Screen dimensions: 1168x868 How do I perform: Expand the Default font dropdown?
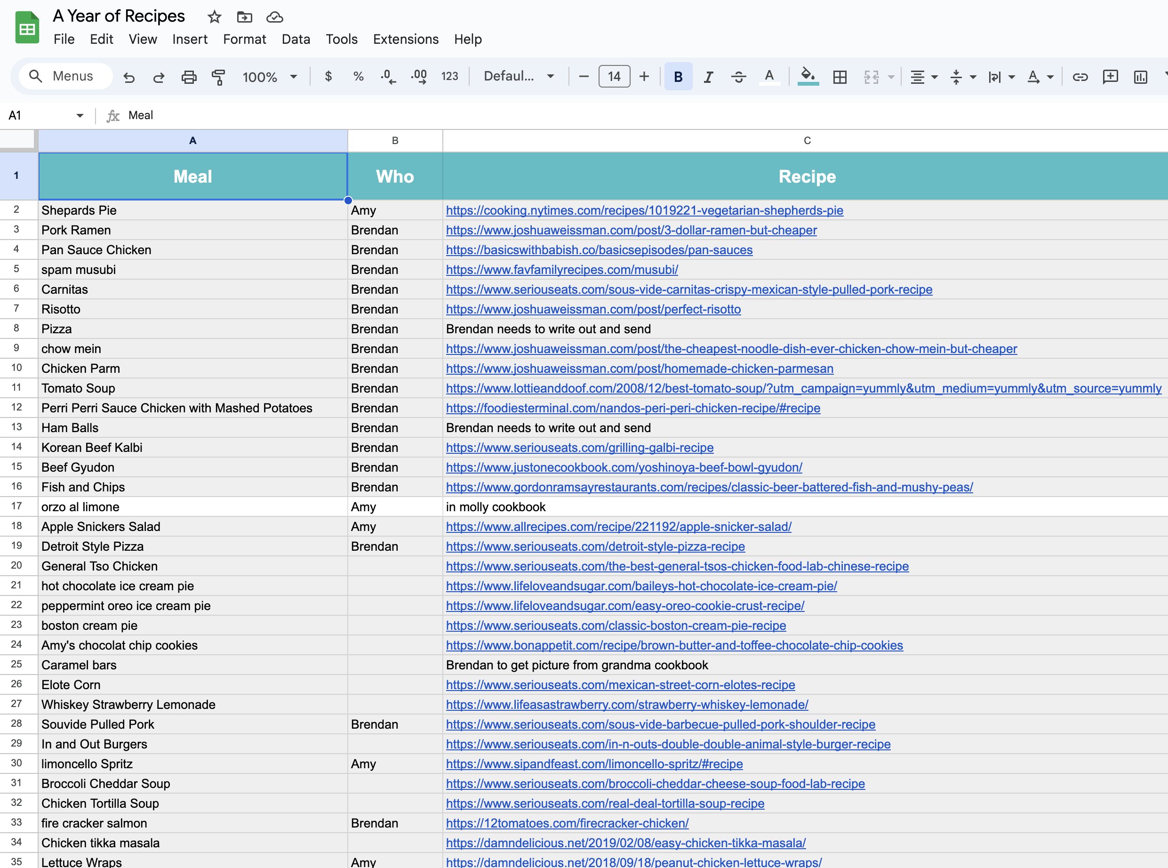pos(518,76)
